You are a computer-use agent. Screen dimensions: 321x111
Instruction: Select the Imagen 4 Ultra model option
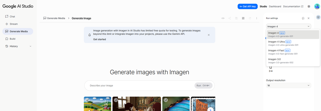pos(293,43)
